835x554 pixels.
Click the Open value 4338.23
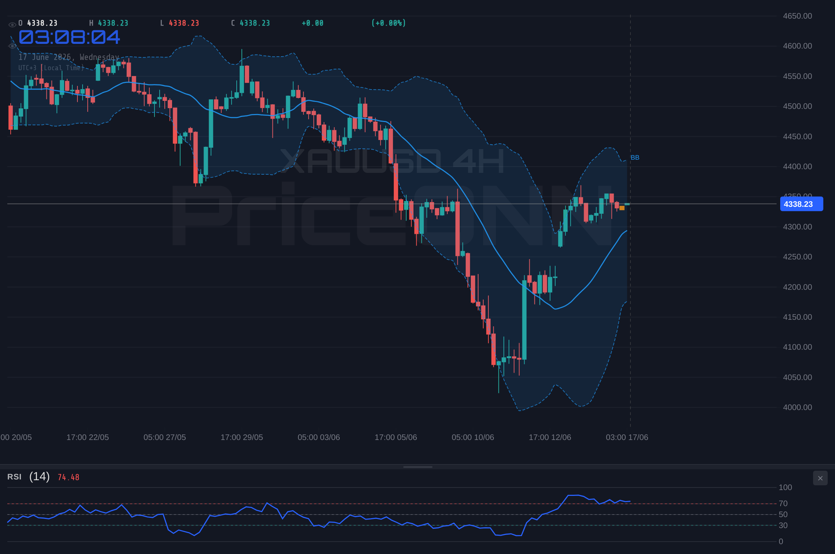click(x=42, y=23)
